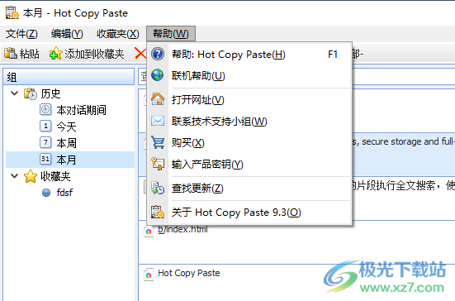Click the blue question mark help icon
The image size is (455, 301).
[158, 54]
